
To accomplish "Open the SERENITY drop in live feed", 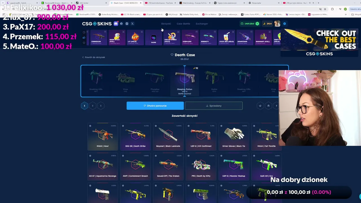I will (x=208, y=37).
